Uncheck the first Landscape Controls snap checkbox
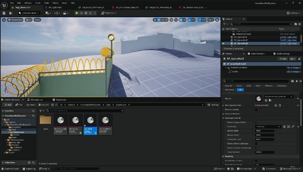 256,122
